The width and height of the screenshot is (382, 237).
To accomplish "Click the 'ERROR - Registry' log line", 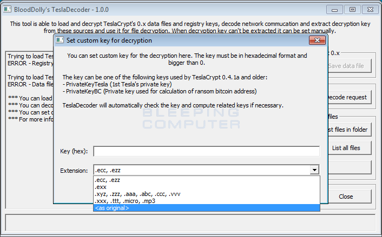I will click(x=30, y=64).
